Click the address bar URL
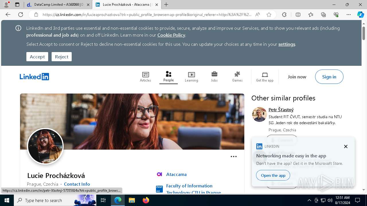The height and width of the screenshot is (206, 367). pyautogui.click(x=147, y=15)
